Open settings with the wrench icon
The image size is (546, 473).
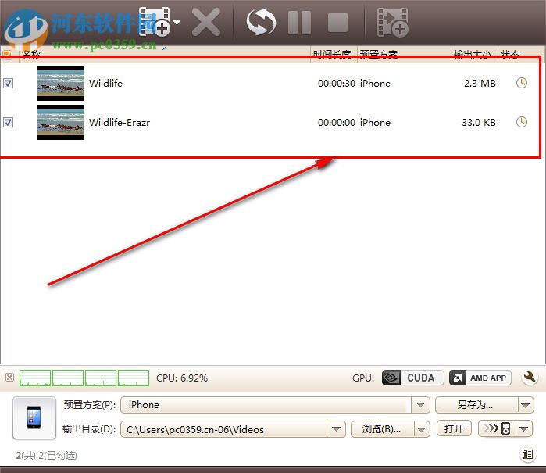coord(530,378)
